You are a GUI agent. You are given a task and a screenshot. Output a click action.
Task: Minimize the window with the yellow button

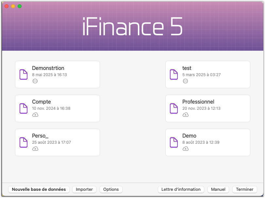click(13, 6)
